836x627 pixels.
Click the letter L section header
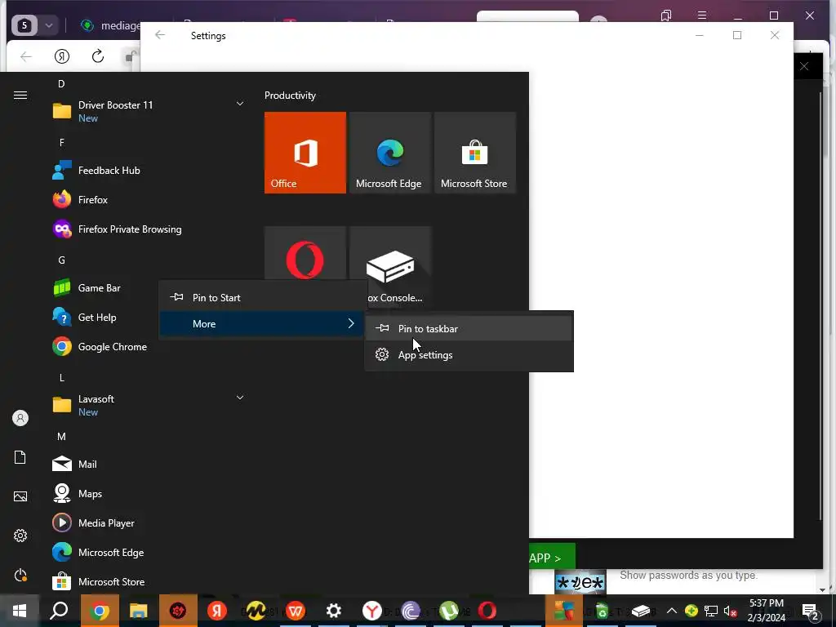62,378
